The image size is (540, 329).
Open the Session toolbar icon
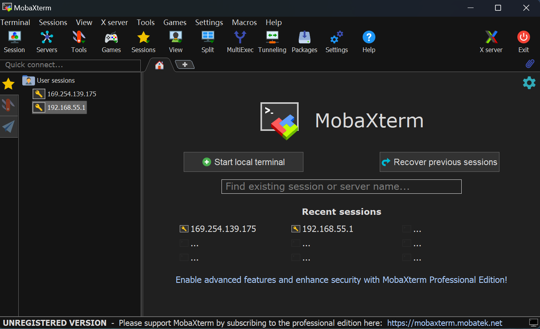pos(14,42)
